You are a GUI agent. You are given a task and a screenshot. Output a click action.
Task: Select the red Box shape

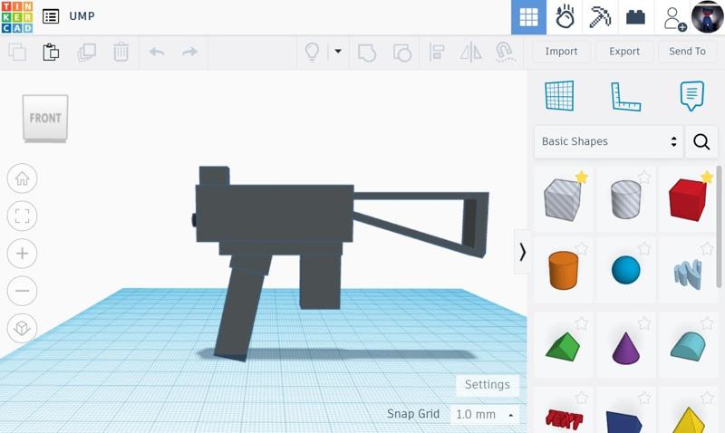click(688, 199)
